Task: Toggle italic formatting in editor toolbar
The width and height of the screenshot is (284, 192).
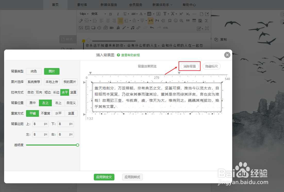Action: pos(118,14)
